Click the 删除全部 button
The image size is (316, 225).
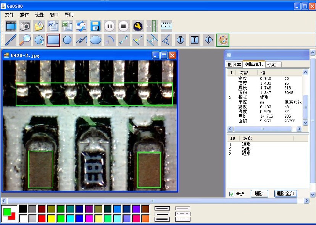click(285, 194)
